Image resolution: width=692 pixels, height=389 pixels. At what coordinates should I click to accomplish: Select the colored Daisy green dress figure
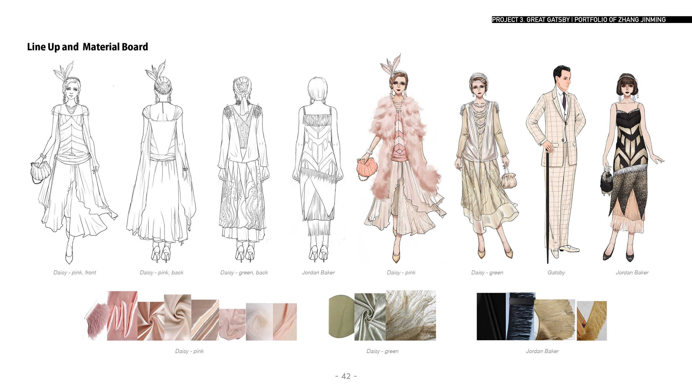(487, 166)
